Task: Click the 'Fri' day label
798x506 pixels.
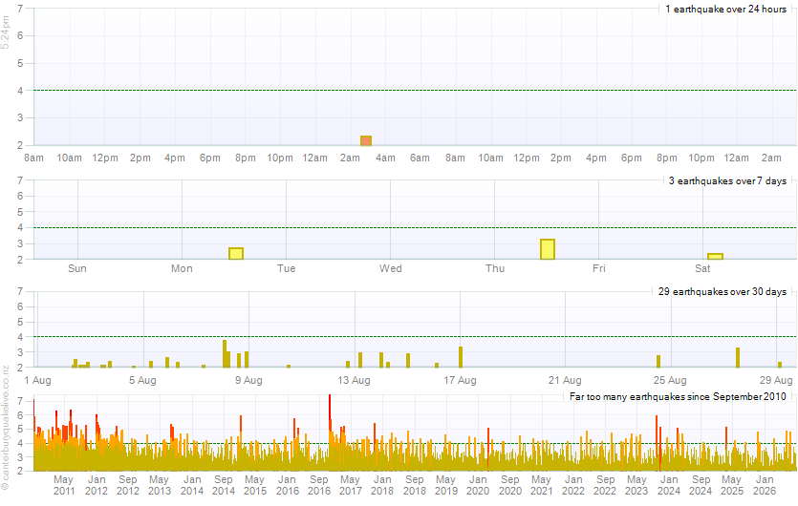Action: tap(599, 268)
